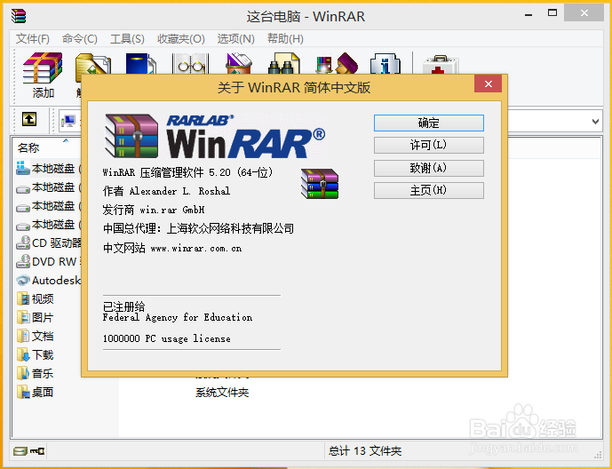Click the key icon in the status bar

pyautogui.click(x=37, y=451)
